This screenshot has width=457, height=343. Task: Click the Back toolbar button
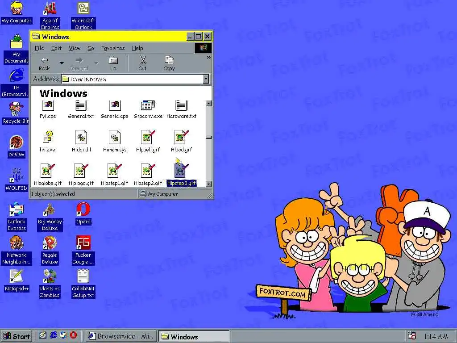[44, 63]
